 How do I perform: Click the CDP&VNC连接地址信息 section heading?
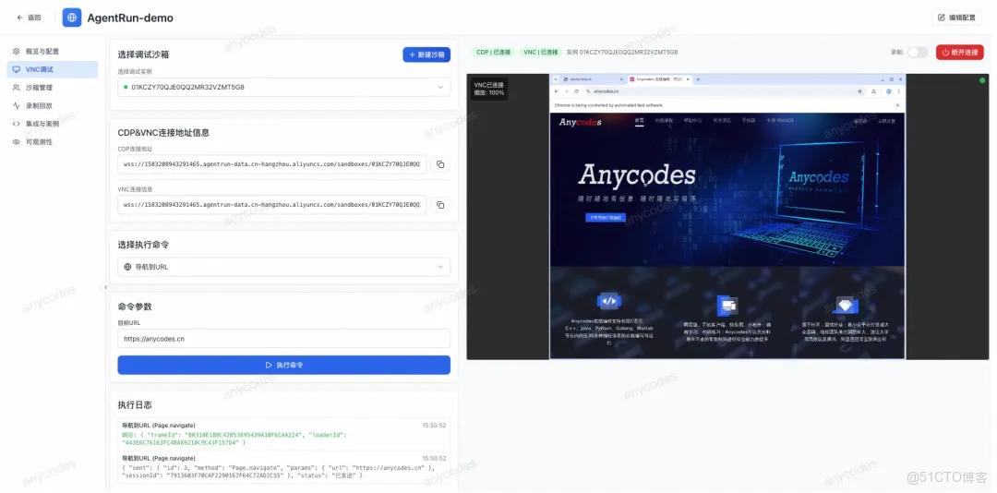(163, 133)
